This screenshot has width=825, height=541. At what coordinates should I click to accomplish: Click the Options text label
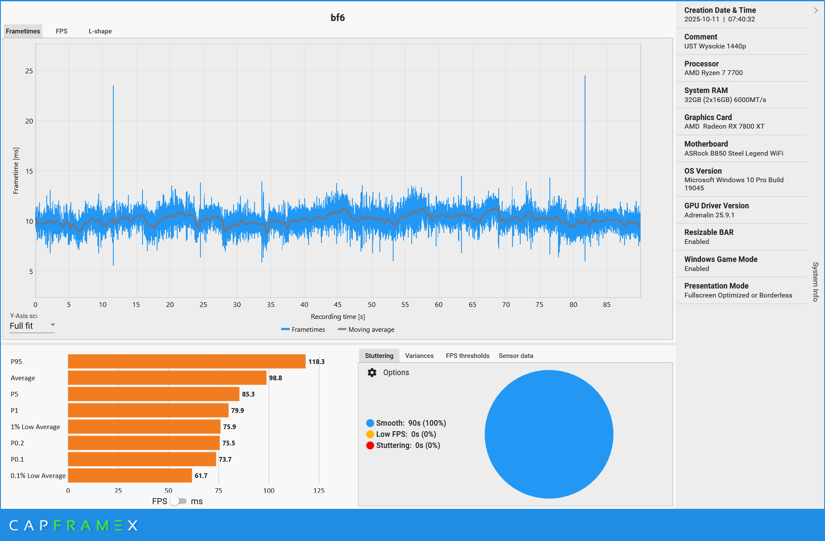pos(396,373)
